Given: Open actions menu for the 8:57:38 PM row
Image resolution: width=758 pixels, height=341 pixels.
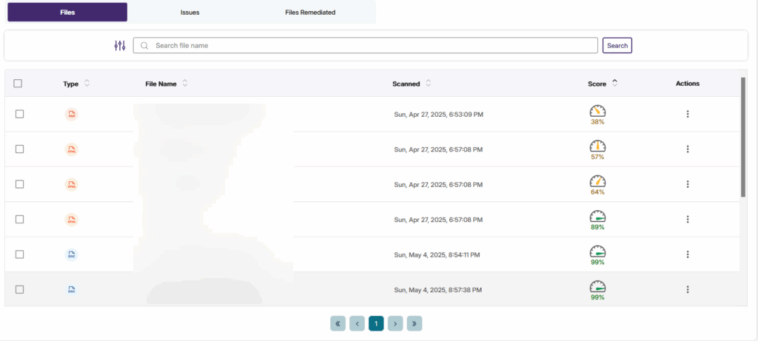Looking at the screenshot, I should (688, 289).
